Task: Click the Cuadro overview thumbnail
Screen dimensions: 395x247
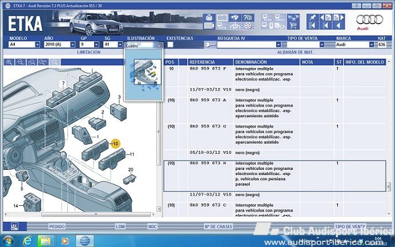Action: click(x=144, y=75)
